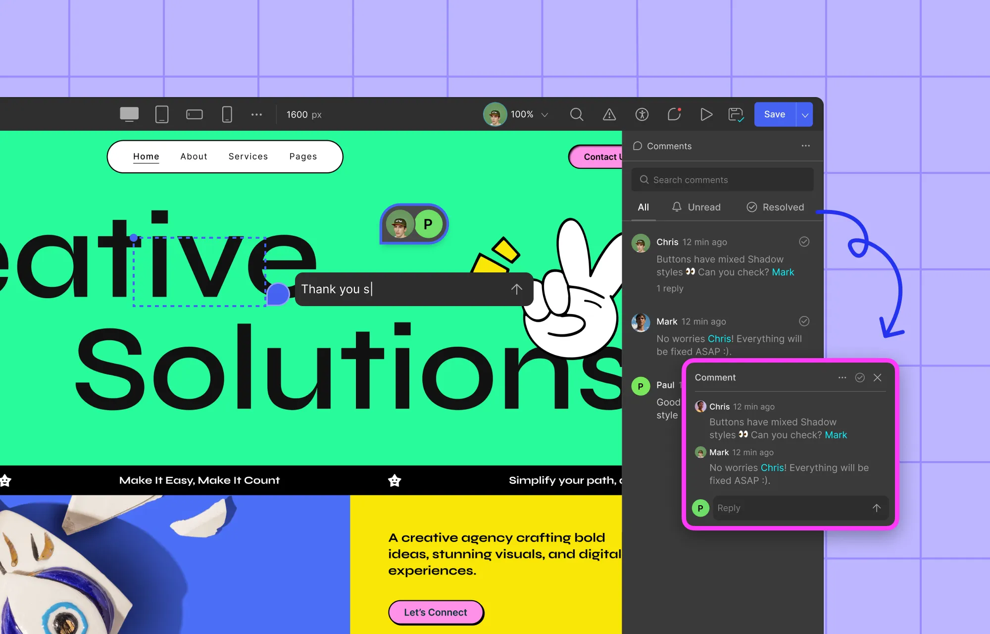Image resolution: width=990 pixels, height=634 pixels.
Task: Open the accessibility checker icon
Action: pos(642,114)
